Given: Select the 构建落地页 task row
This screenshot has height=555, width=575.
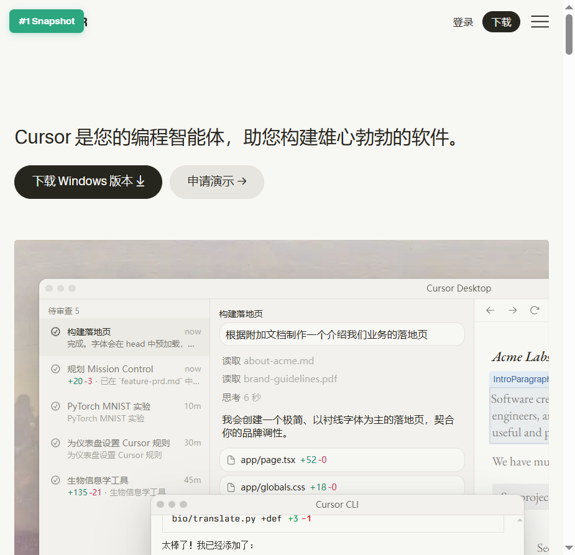Looking at the screenshot, I should pyautogui.click(x=124, y=337).
